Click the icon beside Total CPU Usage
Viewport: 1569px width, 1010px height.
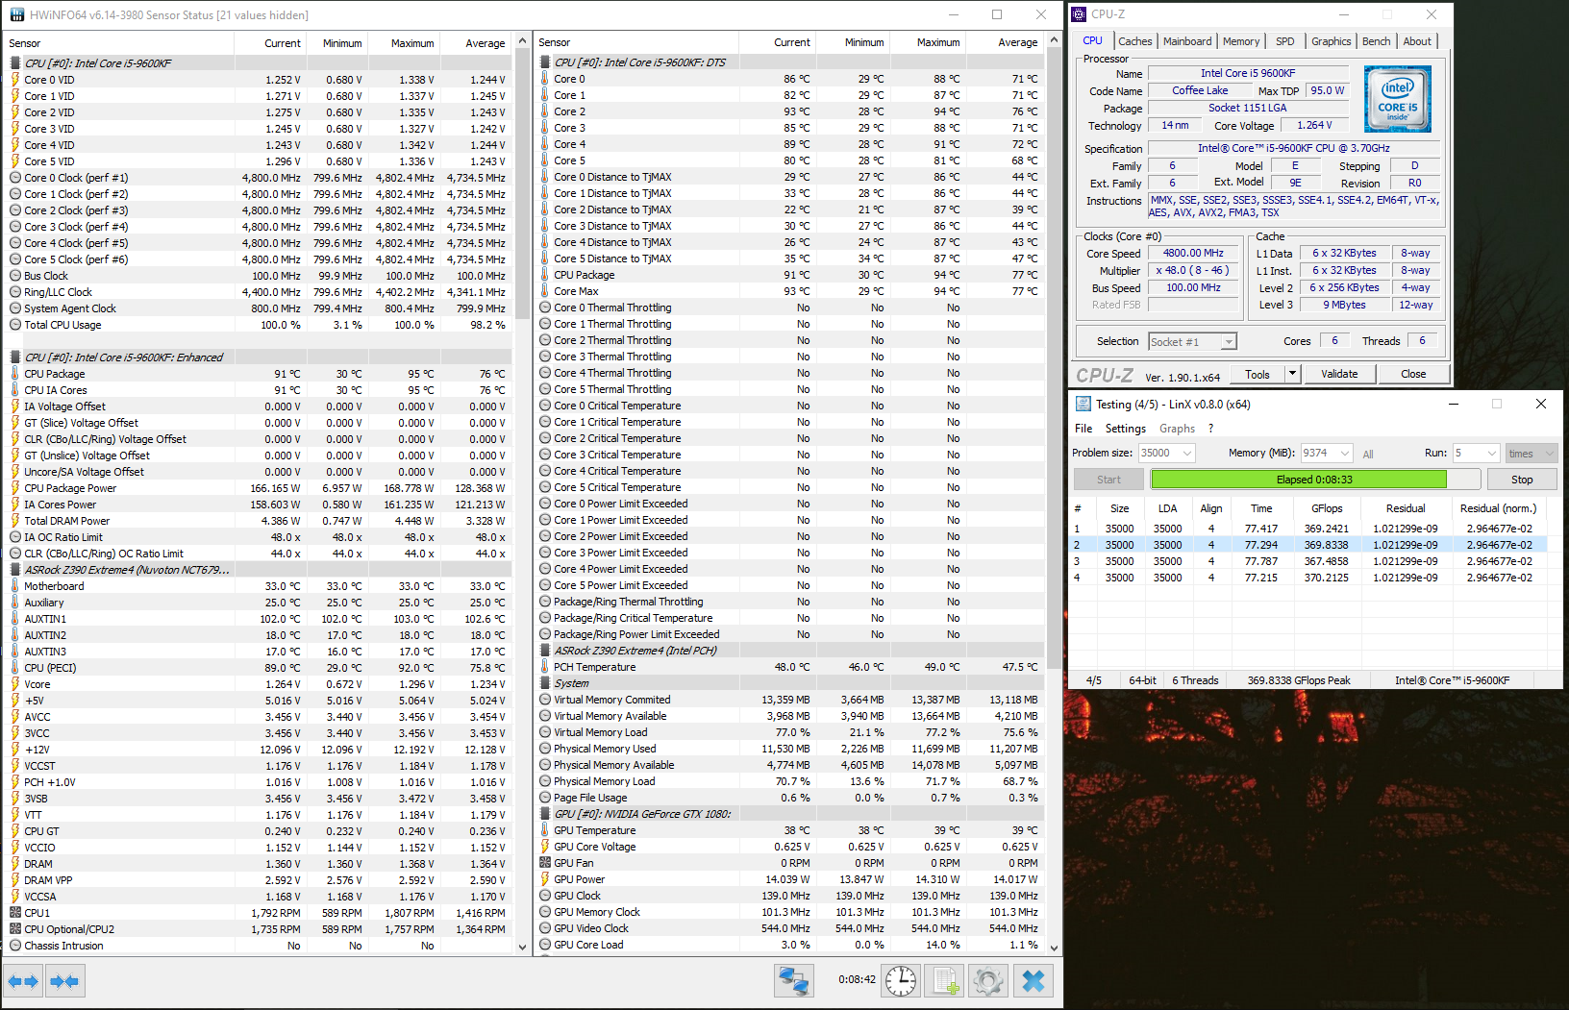click(x=15, y=325)
